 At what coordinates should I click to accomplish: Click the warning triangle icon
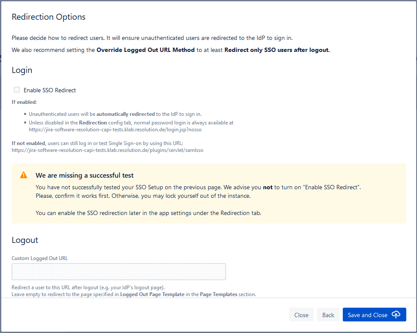pyautogui.click(x=24, y=175)
